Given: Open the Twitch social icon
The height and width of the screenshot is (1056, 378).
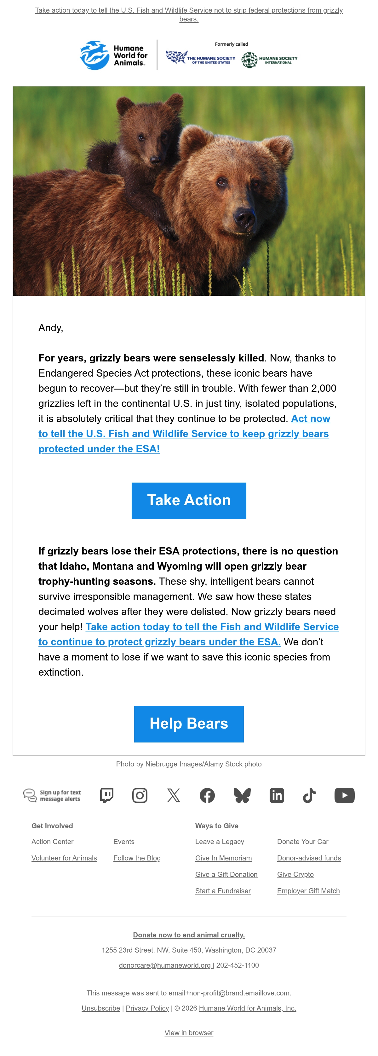Looking at the screenshot, I should click(x=107, y=795).
